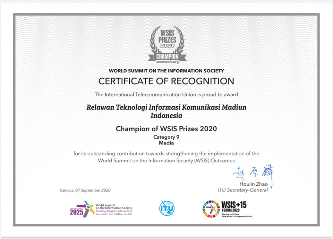The width and height of the screenshot is (333, 239).
Task: Click the 'ITU Secretary-General' title
Action: click(243, 190)
